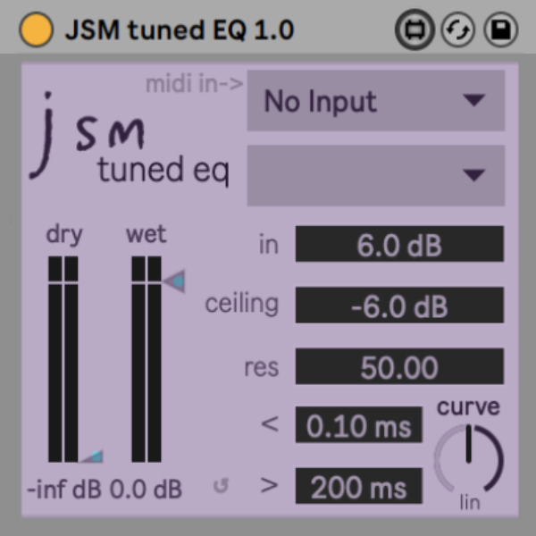Click the release time box showing 200 ms

tap(358, 488)
